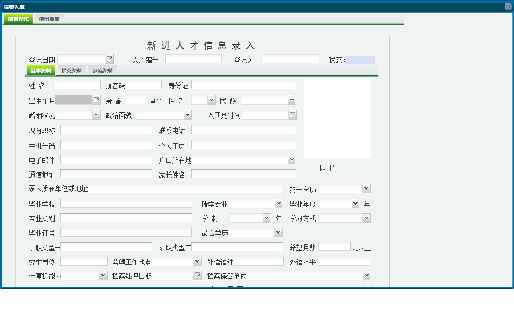Open the 家庭资料 tab

(103, 70)
